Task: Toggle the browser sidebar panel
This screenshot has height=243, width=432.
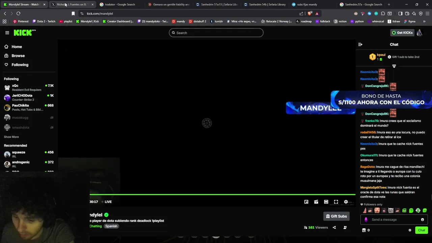Action: pyautogui.click(x=400, y=13)
